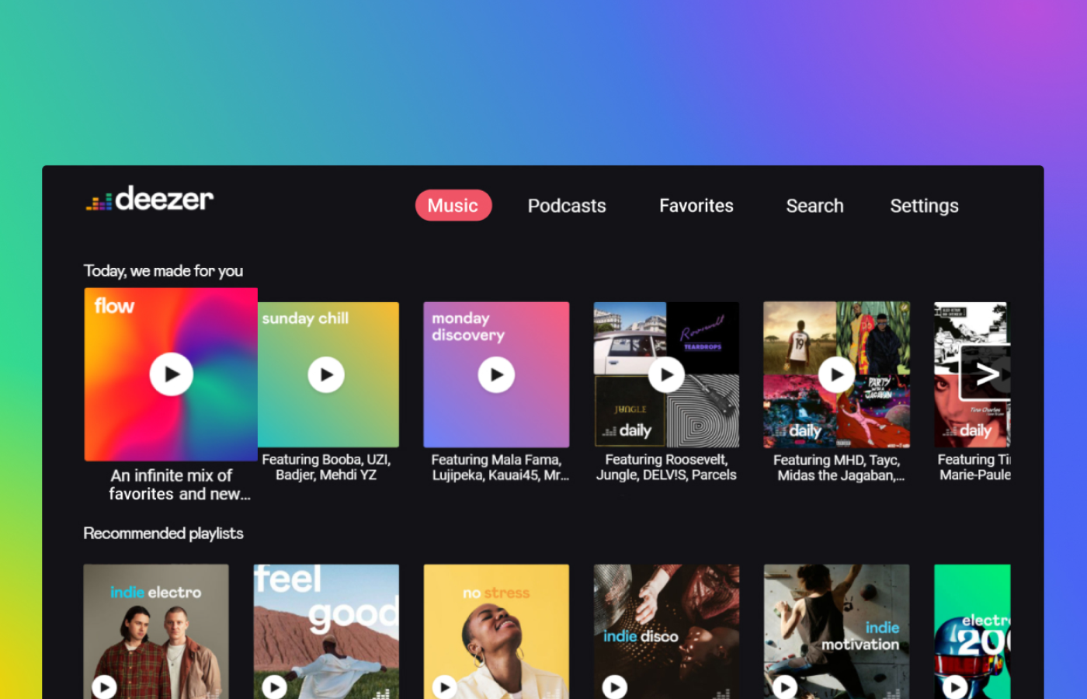Viewport: 1087px width, 699px height.
Task: Switch to the Music tab
Action: (x=453, y=206)
